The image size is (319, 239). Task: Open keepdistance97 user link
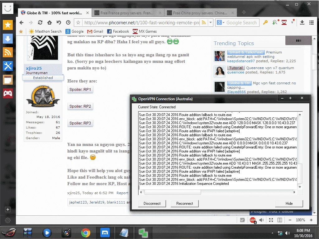241,61
